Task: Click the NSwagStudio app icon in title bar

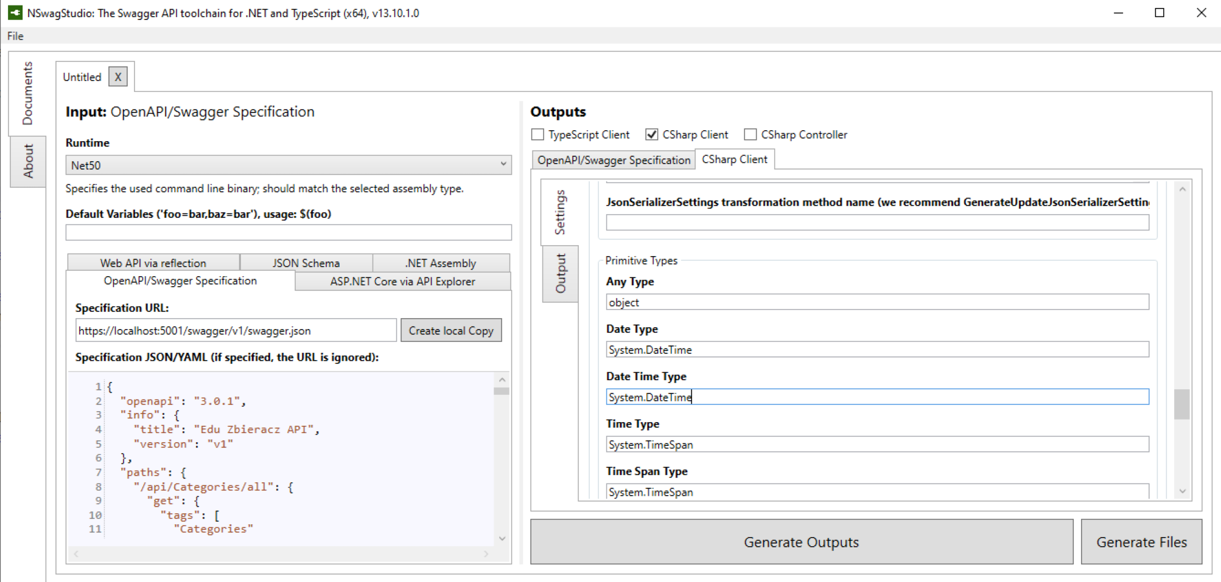Action: pos(15,13)
